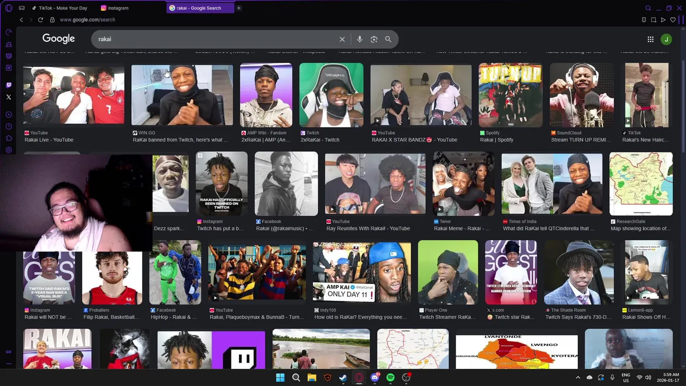Open Indy100 How old is RaKai thumbnail

click(362, 272)
